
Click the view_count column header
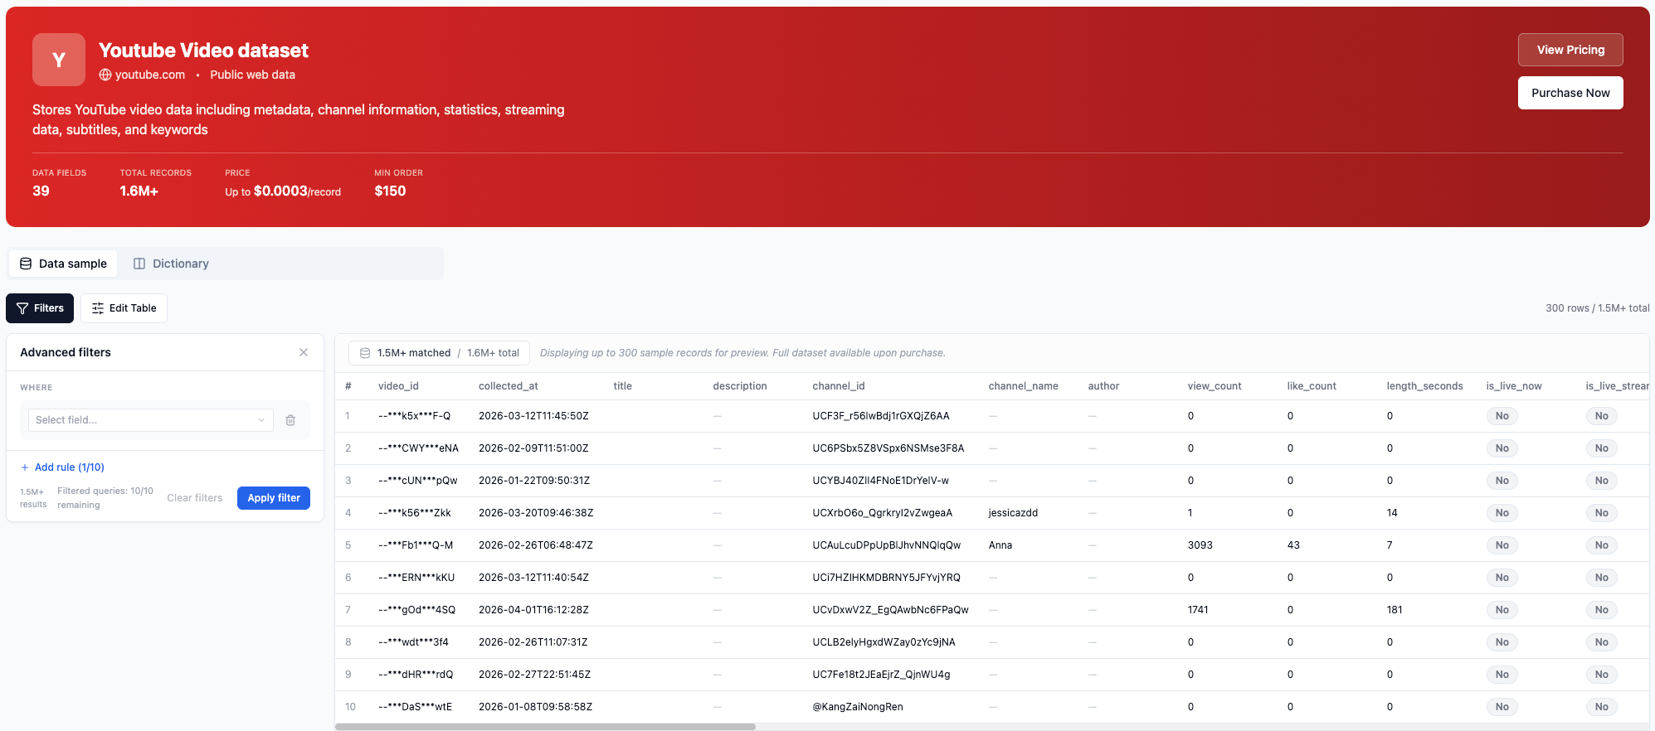(1214, 386)
